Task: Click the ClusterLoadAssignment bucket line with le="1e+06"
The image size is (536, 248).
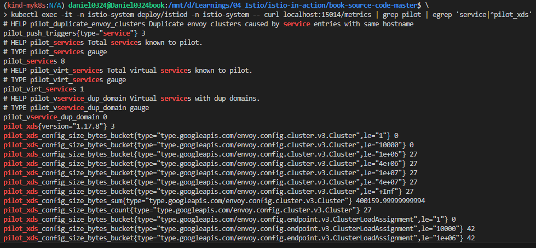Action: [239, 238]
